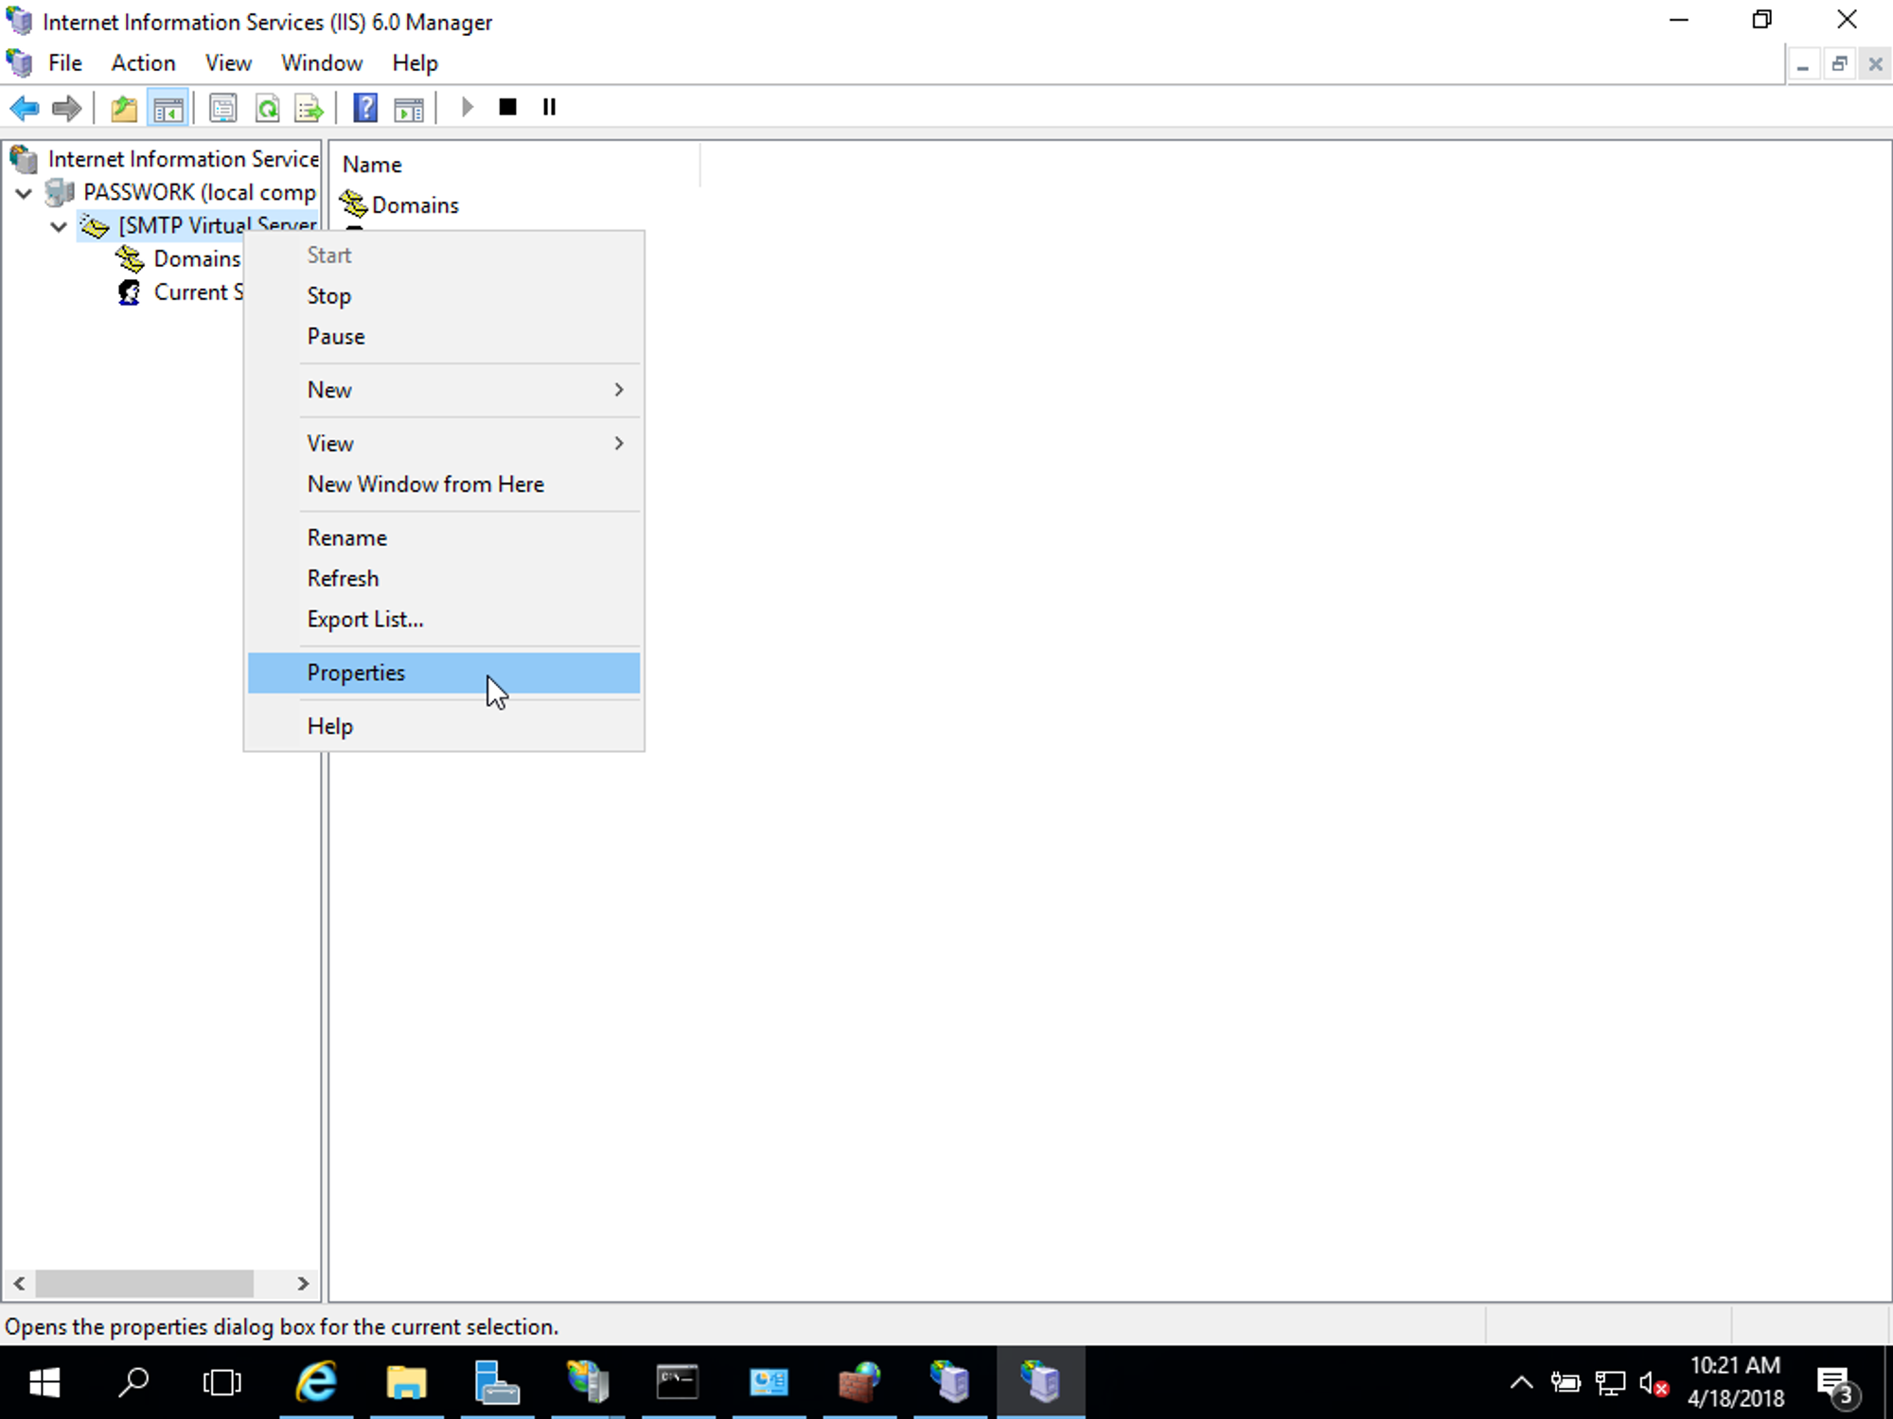Click the Export List toolbar icon

pos(308,107)
